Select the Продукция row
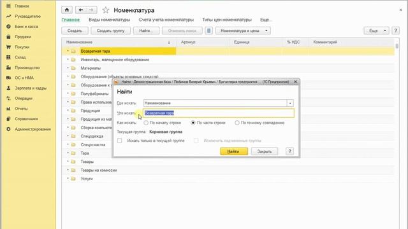The width and height of the screenshot is (408, 229). pyautogui.click(x=87, y=111)
